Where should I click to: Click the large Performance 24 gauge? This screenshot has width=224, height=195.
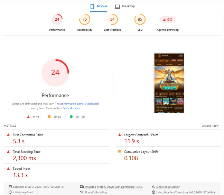click(x=55, y=73)
